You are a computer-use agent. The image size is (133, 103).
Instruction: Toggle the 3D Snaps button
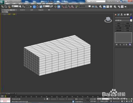pyautogui.click(x=63, y=7)
